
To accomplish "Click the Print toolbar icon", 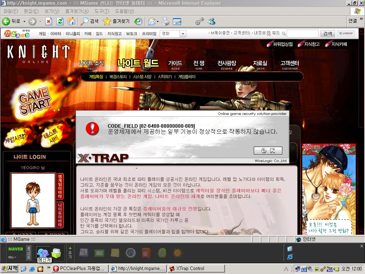I will (x=166, y=21).
